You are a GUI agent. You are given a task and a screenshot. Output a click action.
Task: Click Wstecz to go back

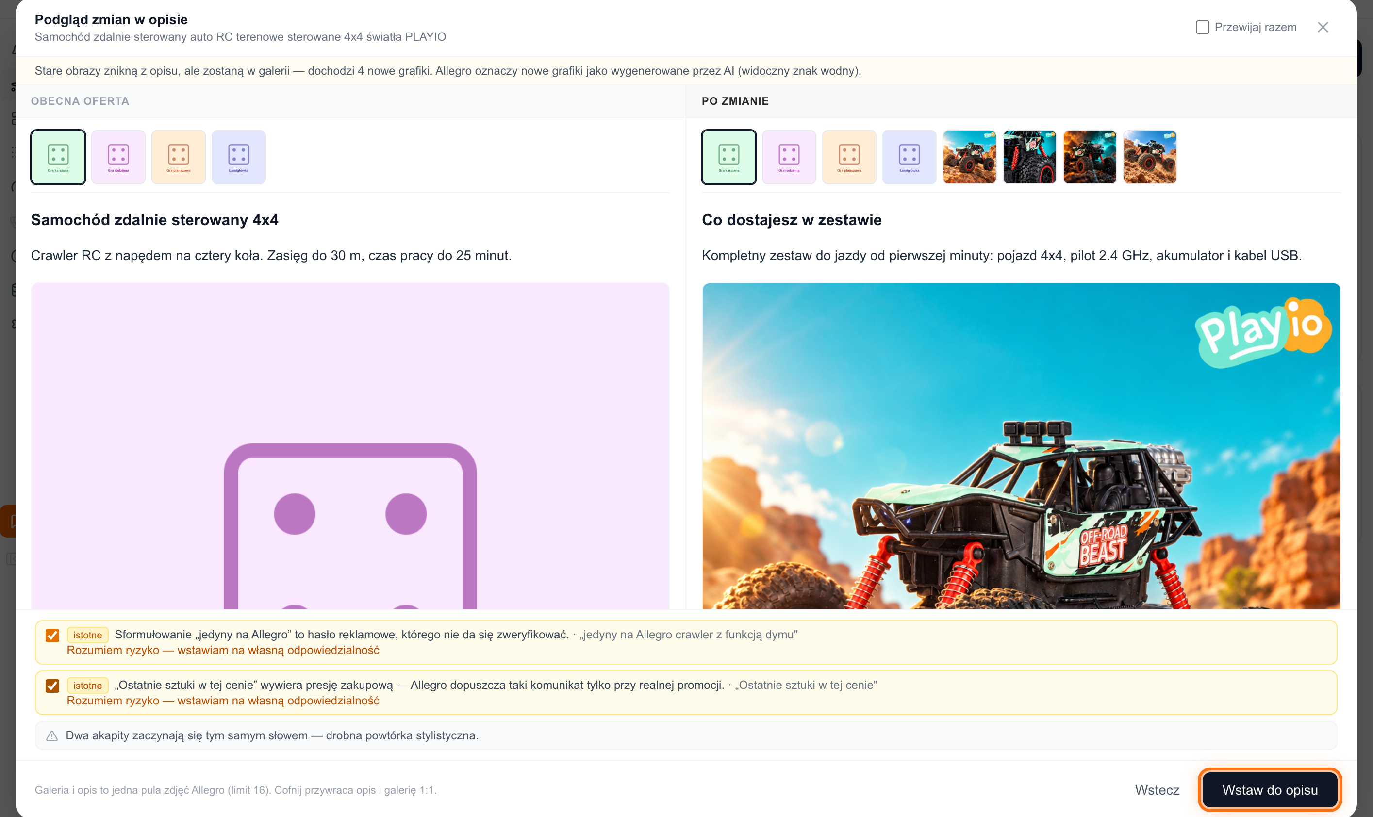click(x=1157, y=790)
